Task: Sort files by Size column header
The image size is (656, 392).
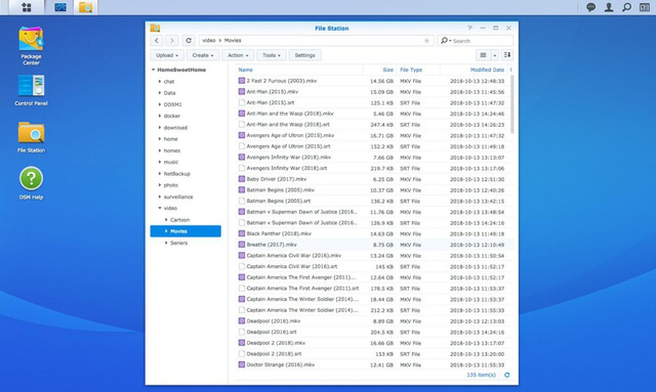Action: coord(388,70)
